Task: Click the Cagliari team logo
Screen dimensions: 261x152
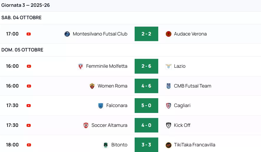Action: 169,106
